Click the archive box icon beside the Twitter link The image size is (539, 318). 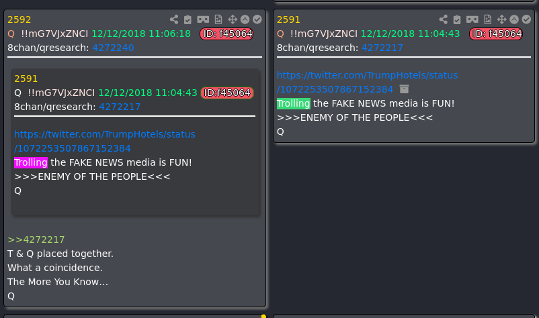(x=404, y=89)
